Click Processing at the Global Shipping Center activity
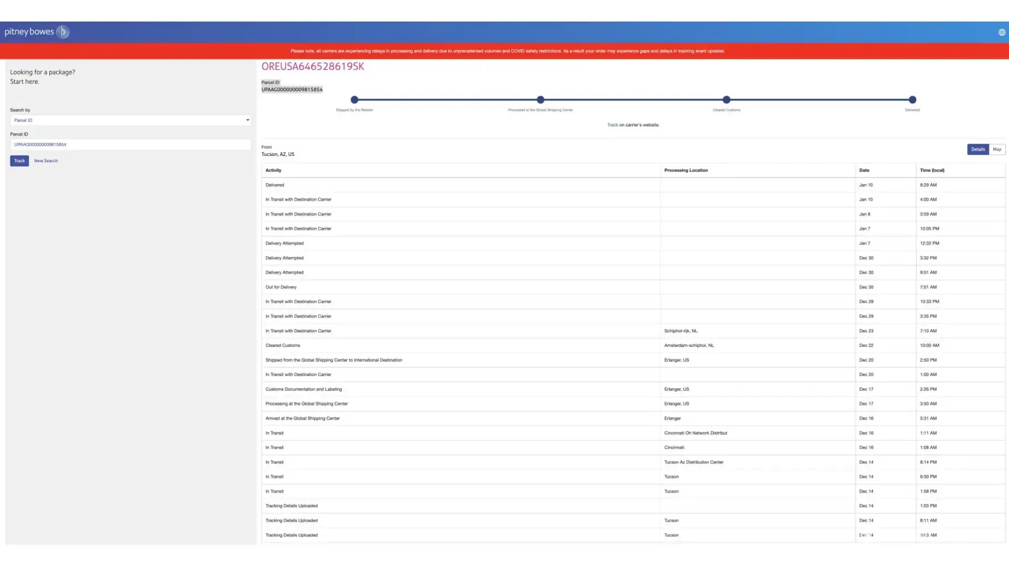The width and height of the screenshot is (1009, 567). tap(306, 404)
